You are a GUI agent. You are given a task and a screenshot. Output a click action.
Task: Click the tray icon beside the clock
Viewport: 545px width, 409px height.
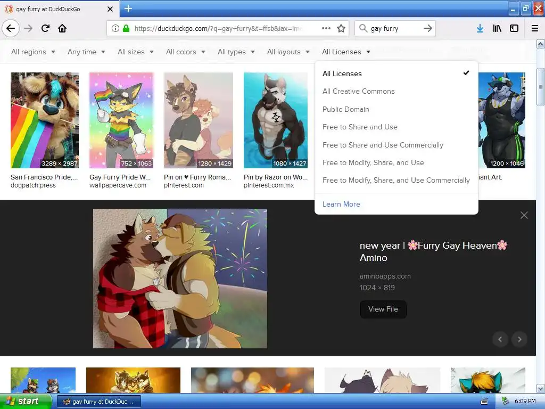pos(505,402)
